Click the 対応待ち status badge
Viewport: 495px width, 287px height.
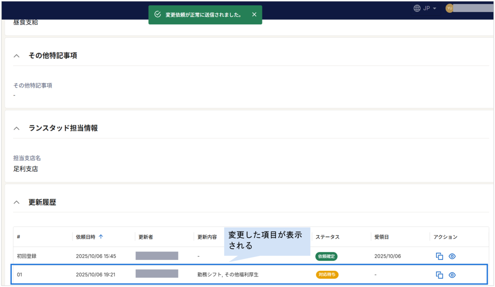pos(327,275)
